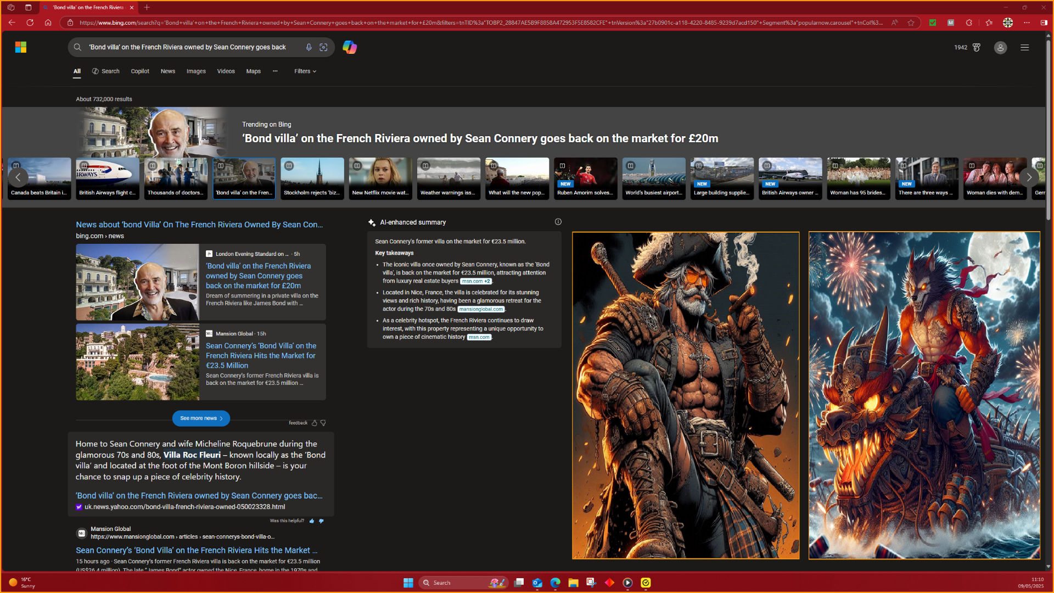This screenshot has width=1054, height=593.
Task: Open Snipping Tool from the taskbar
Action: [x=591, y=583]
